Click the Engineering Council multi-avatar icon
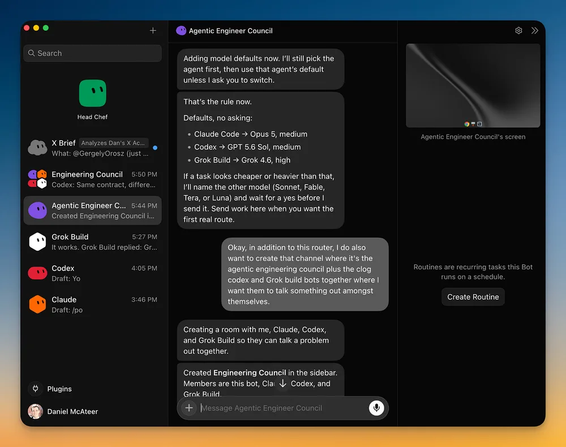566x447 pixels. (37, 179)
